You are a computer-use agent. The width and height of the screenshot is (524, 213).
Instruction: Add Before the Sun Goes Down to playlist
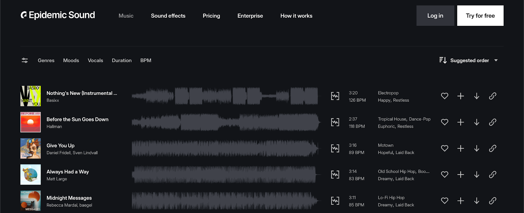460,122
